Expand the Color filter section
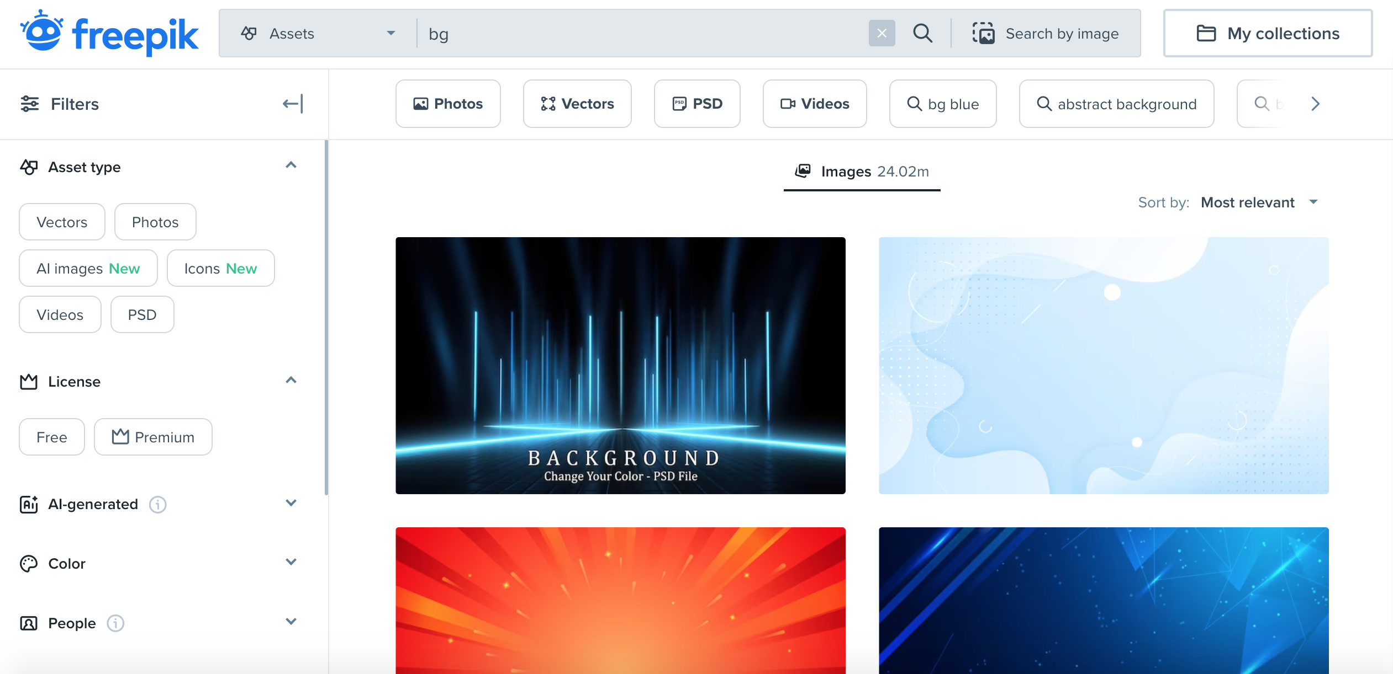The image size is (1393, 674). 291,563
